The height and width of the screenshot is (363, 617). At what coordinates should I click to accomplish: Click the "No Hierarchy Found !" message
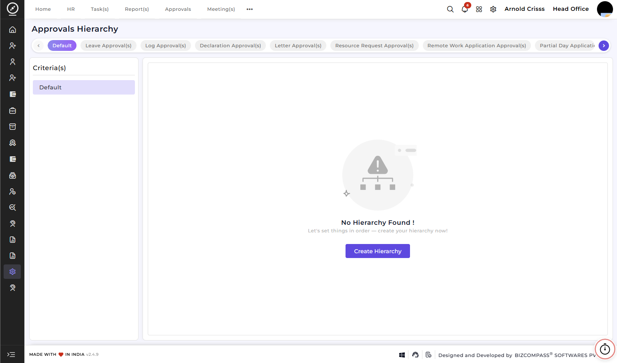378,222
